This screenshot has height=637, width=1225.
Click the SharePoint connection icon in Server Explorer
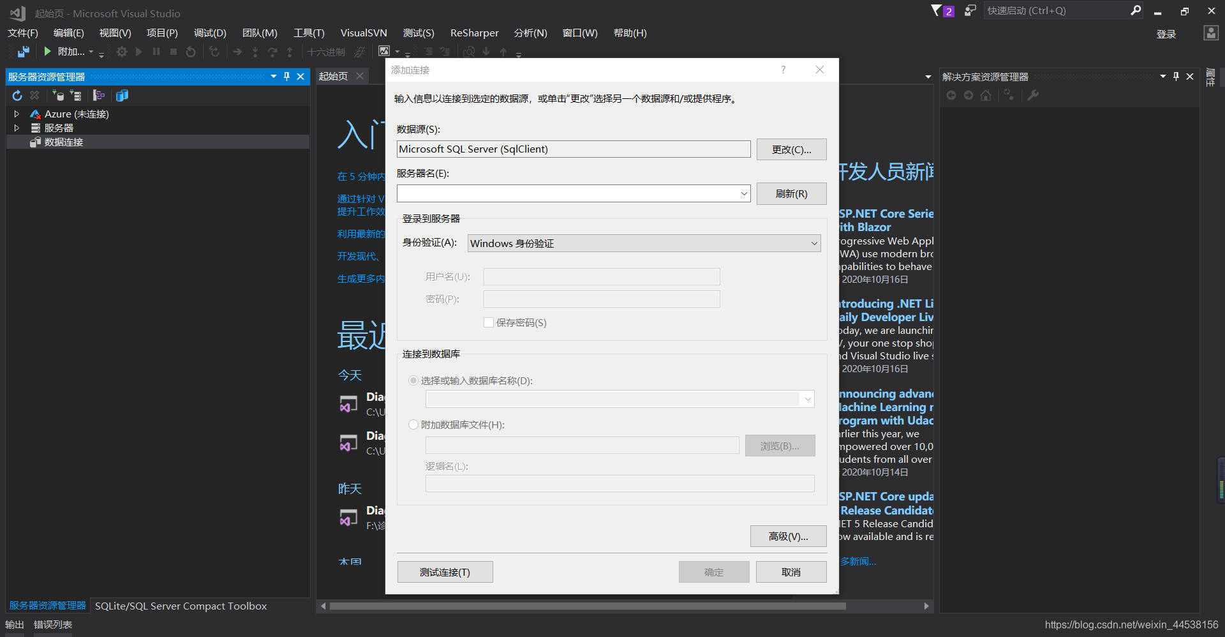click(99, 95)
